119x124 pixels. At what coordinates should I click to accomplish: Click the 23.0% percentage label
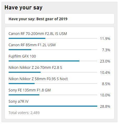[x=105, y=61]
